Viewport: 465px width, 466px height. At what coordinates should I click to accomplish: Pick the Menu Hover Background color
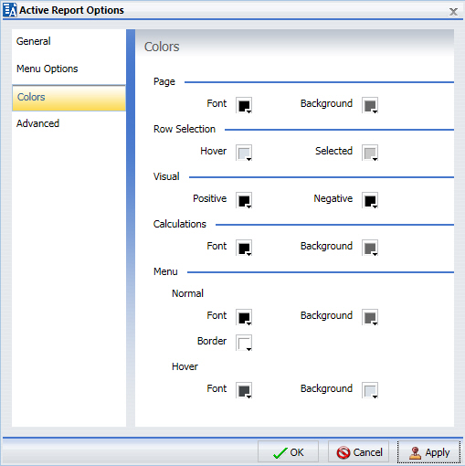[x=370, y=390]
